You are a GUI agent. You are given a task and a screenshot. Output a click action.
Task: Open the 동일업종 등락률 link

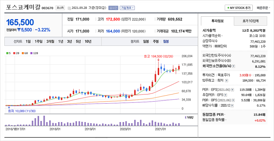[214, 120]
